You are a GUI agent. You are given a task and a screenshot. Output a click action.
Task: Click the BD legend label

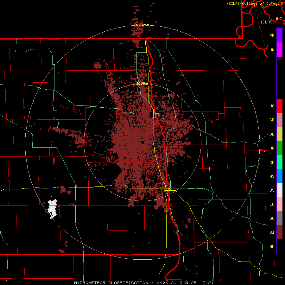click(272, 134)
